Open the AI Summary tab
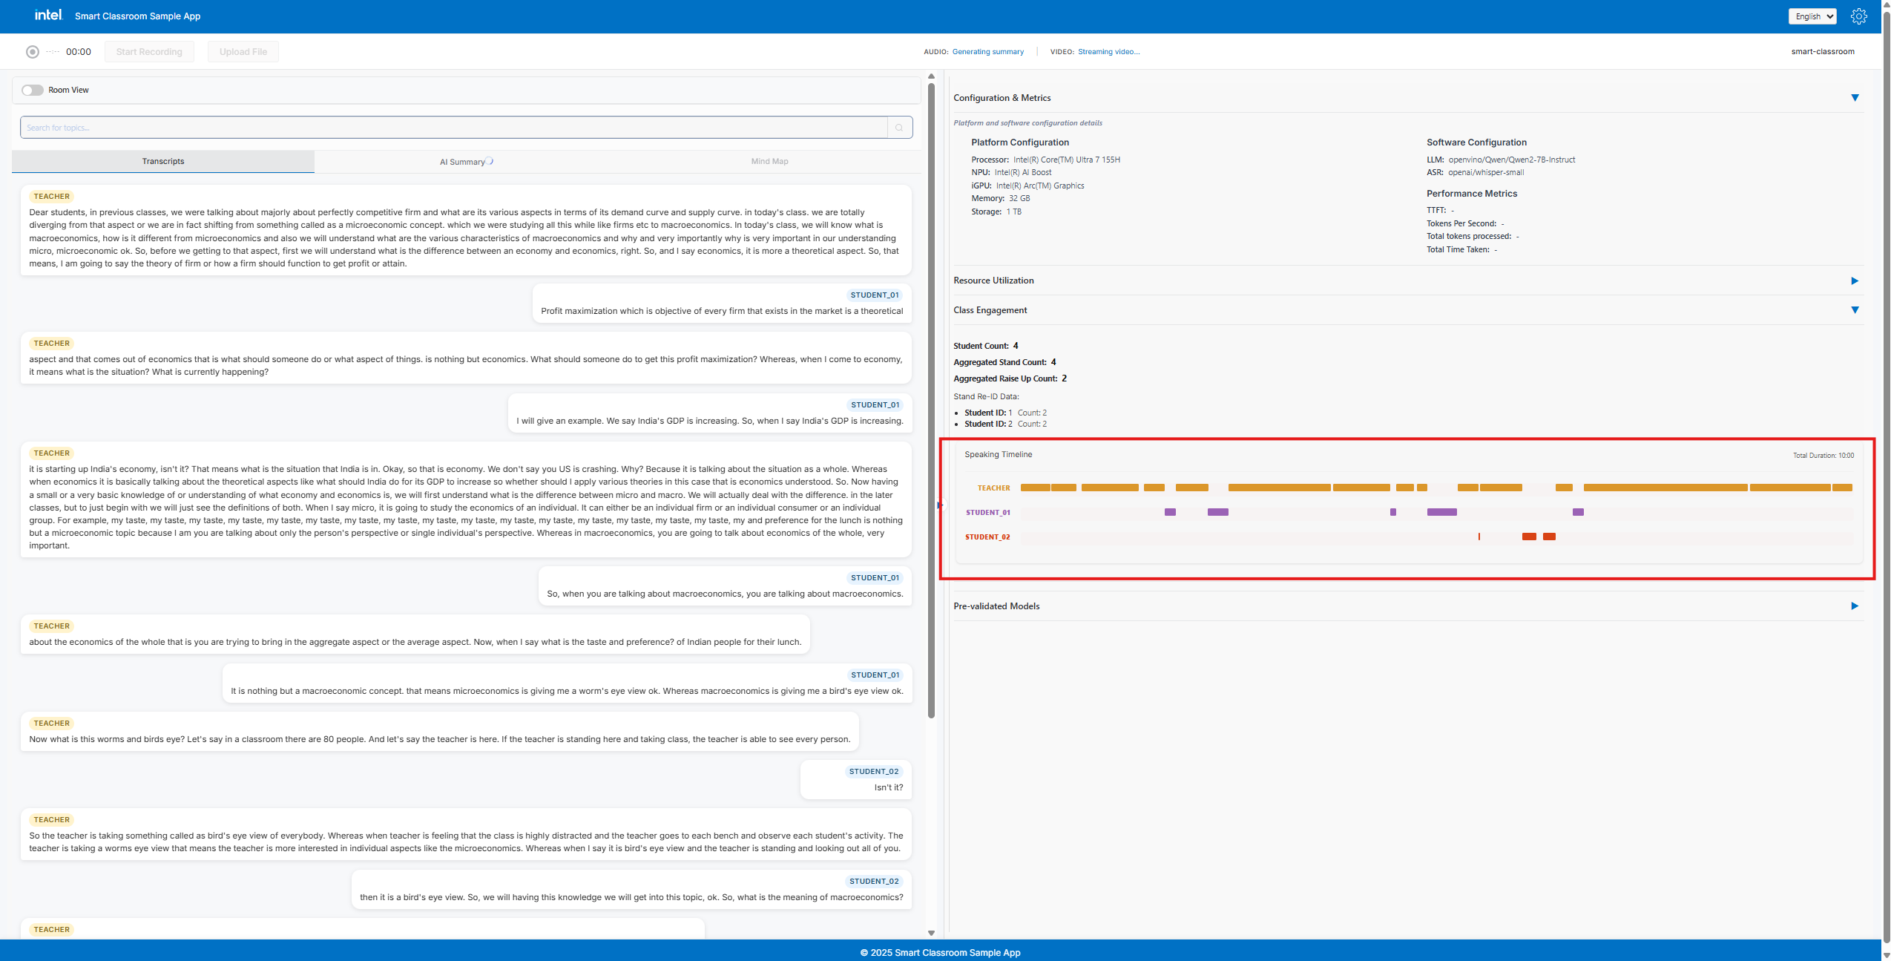The width and height of the screenshot is (1891, 961). (x=465, y=161)
